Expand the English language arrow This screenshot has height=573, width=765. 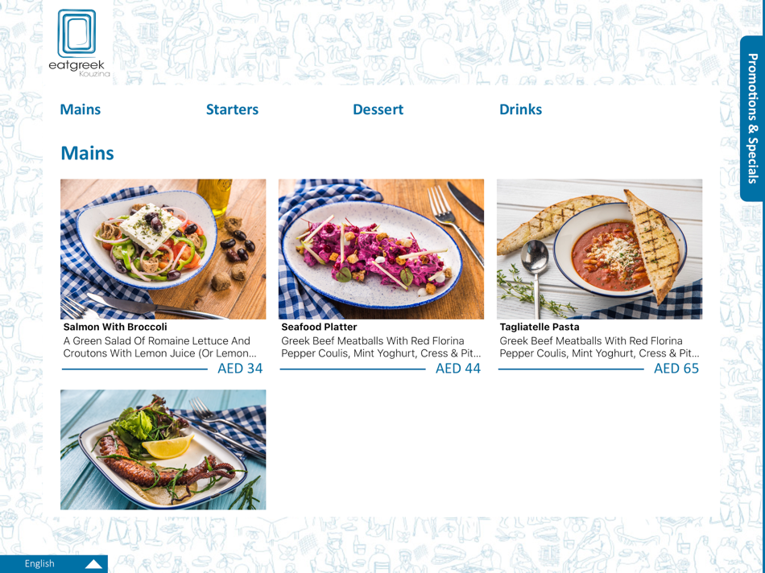tap(93, 564)
